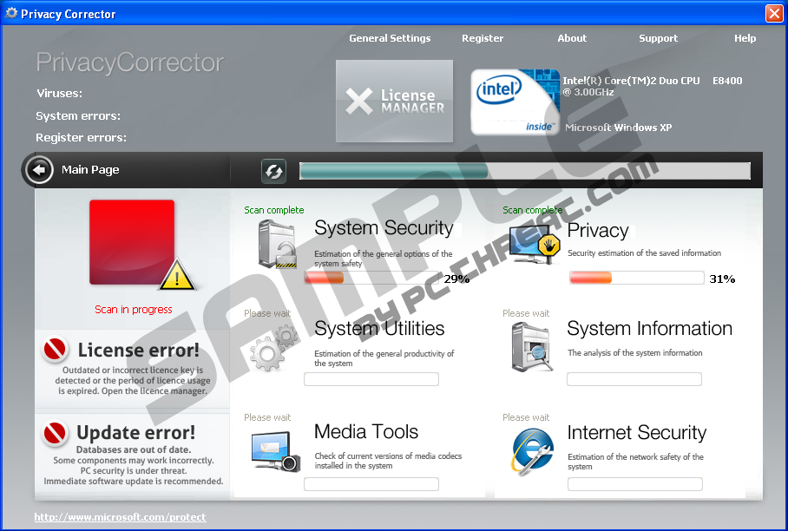Click the System Security 29% progress bar
Screen dimensions: 788x531
pos(372,278)
